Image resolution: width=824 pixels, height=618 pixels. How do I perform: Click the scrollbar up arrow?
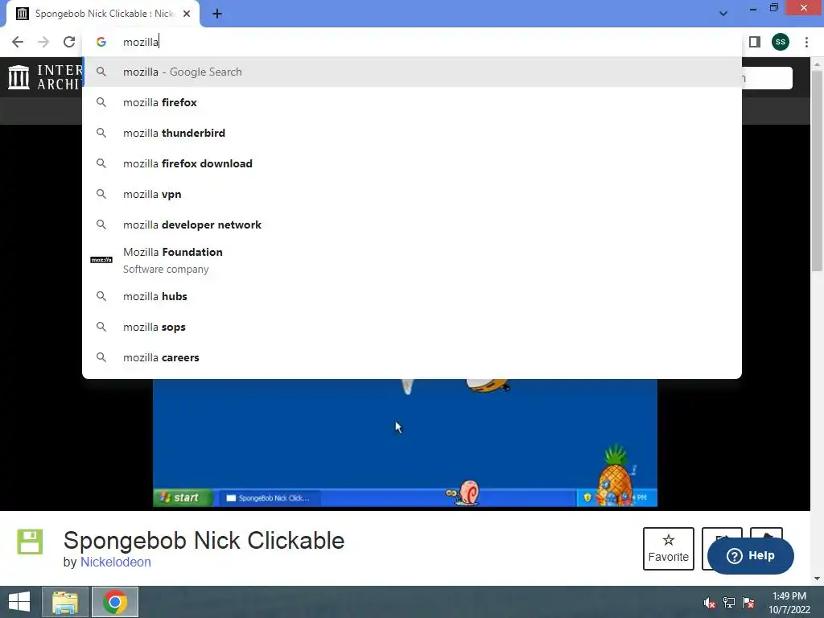tap(817, 64)
